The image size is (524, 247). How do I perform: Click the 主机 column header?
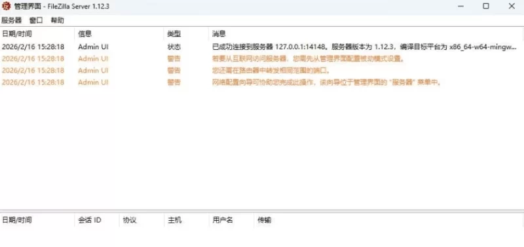187,220
